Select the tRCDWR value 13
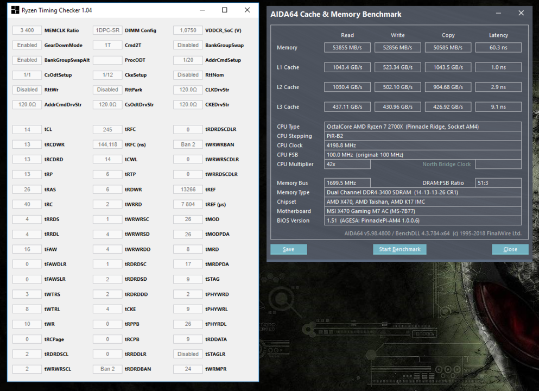The height and width of the screenshot is (391, 539). [27, 144]
